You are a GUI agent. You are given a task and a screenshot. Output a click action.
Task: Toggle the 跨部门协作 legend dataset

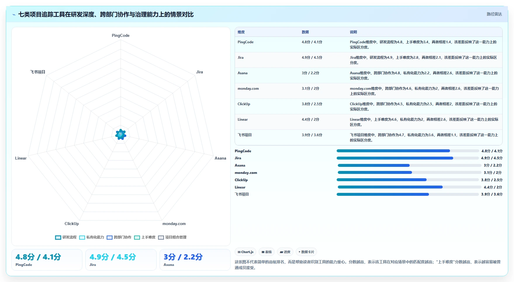pos(119,237)
